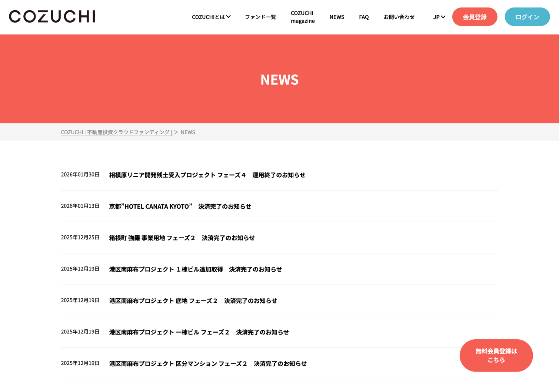
Task: Click the NEWS heading in red banner
Action: point(279,79)
